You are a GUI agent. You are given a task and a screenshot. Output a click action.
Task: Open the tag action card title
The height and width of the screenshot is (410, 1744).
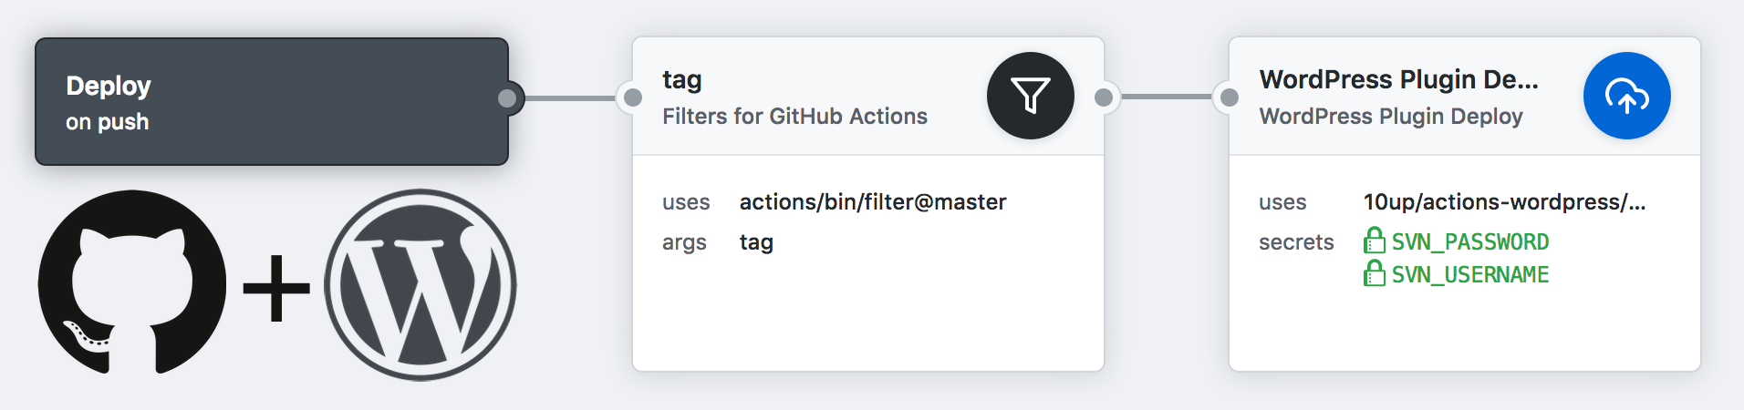(681, 80)
